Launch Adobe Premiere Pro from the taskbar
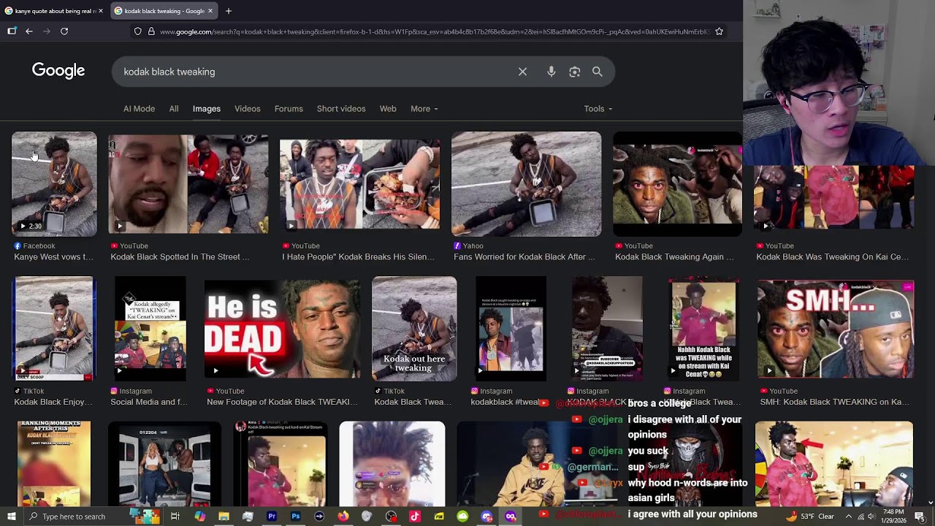 (x=272, y=517)
